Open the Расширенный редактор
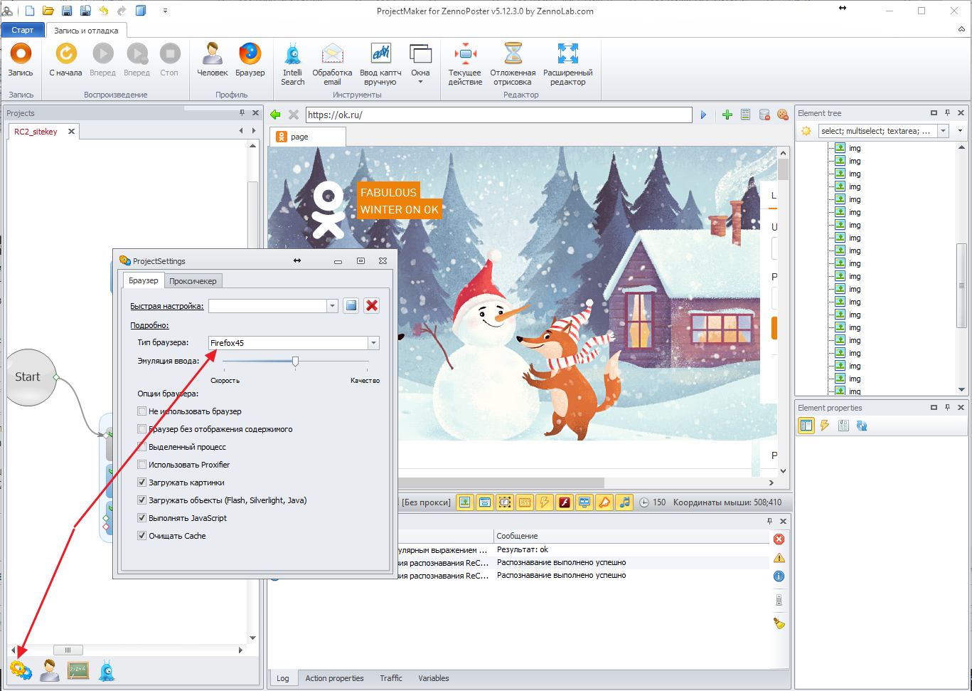972x691 pixels. coord(567,64)
